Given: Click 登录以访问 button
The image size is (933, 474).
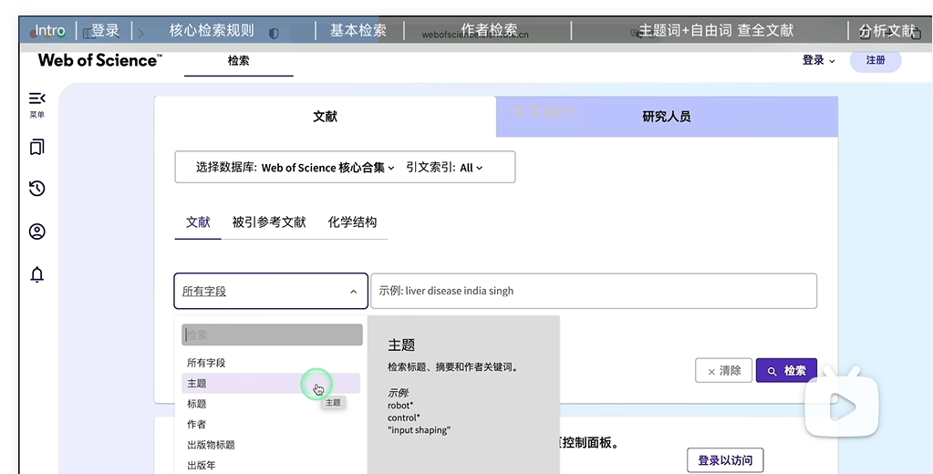Looking at the screenshot, I should [x=725, y=460].
